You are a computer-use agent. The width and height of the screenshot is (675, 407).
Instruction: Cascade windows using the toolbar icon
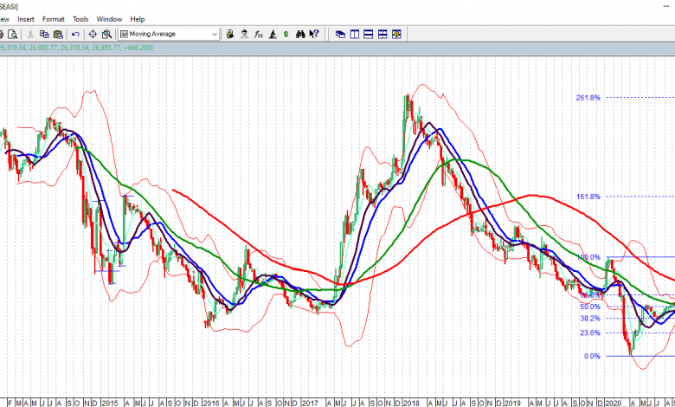[340, 35]
